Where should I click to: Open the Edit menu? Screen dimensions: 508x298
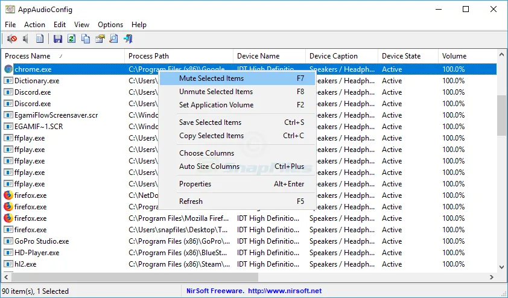tap(60, 25)
